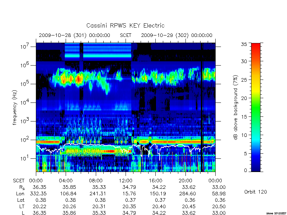This screenshot has width=287, height=215.
Task: Click the color bar tick value 30
Action: [x=244, y=61]
